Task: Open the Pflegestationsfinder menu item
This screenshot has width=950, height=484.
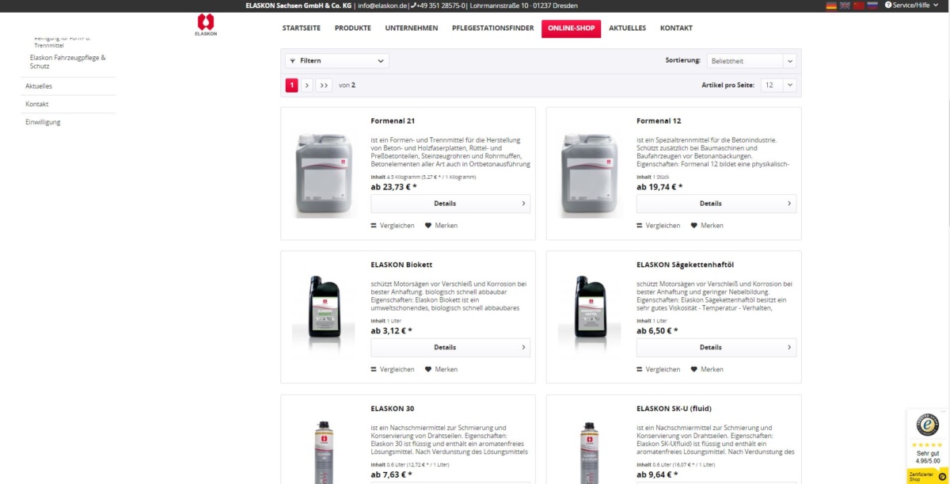Action: (x=492, y=29)
